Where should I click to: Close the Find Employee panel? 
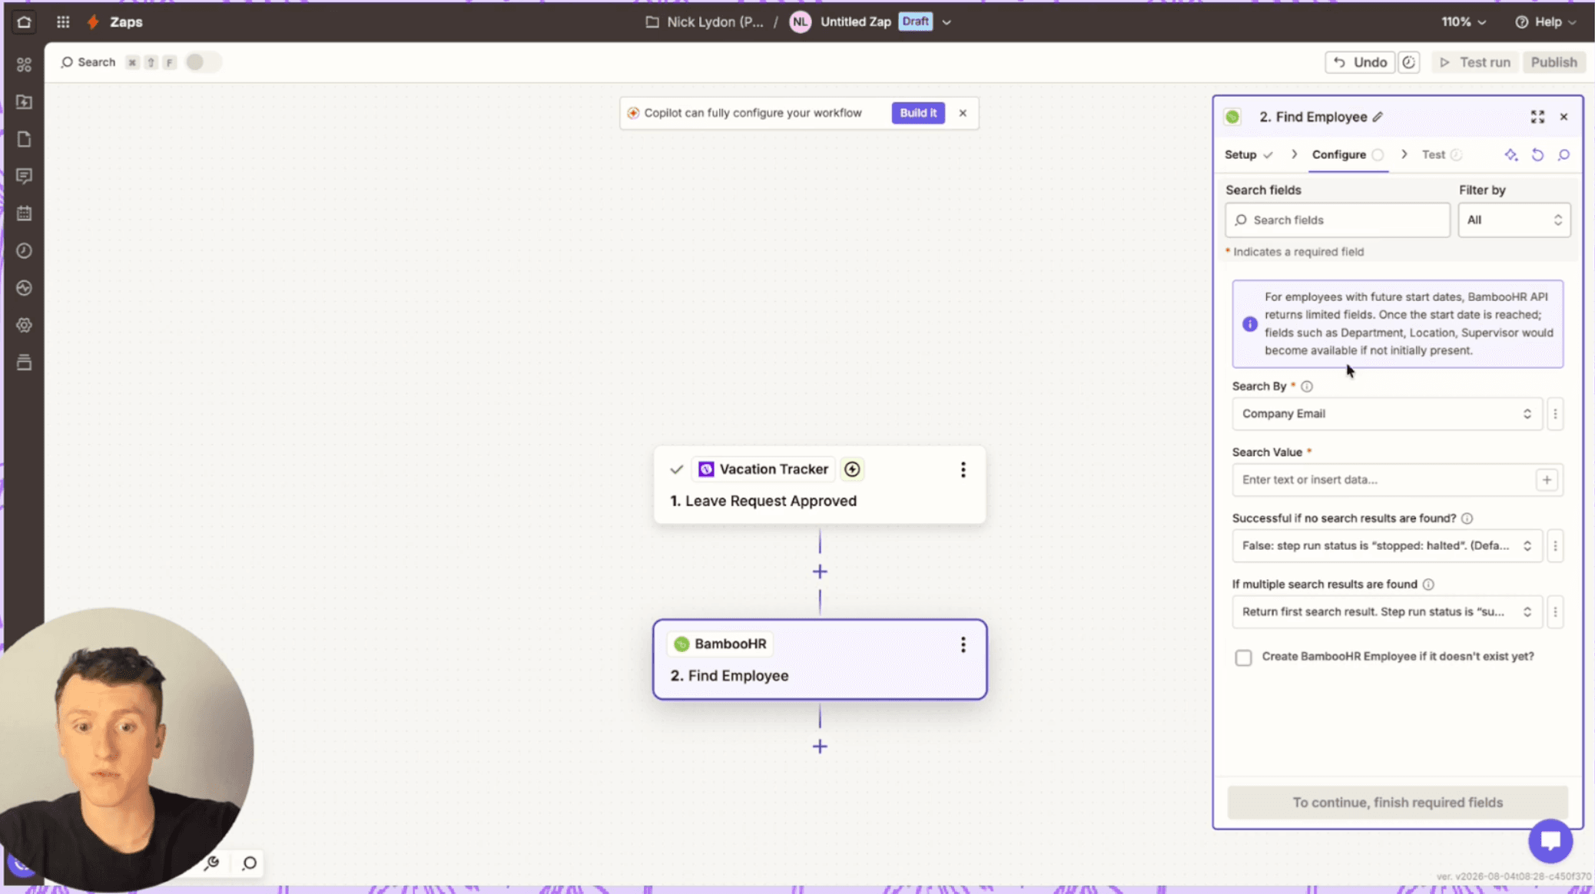(1563, 117)
